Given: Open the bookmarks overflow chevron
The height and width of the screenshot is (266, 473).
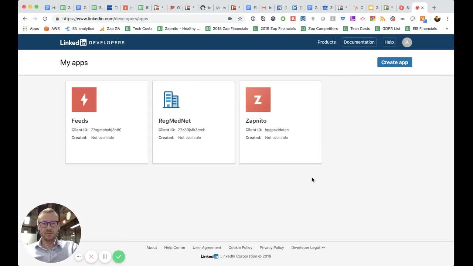Looking at the screenshot, I should pos(447,28).
